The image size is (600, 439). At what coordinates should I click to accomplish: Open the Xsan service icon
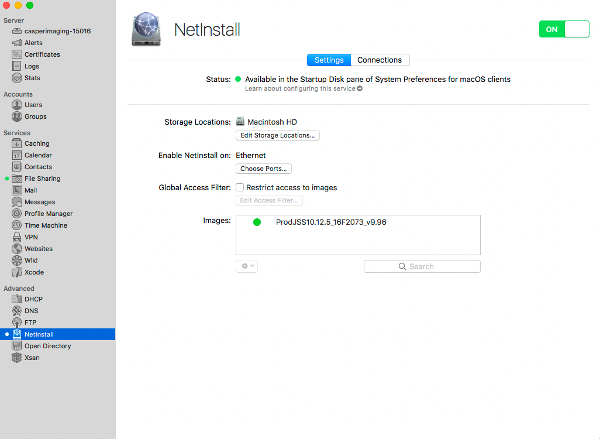(x=17, y=358)
